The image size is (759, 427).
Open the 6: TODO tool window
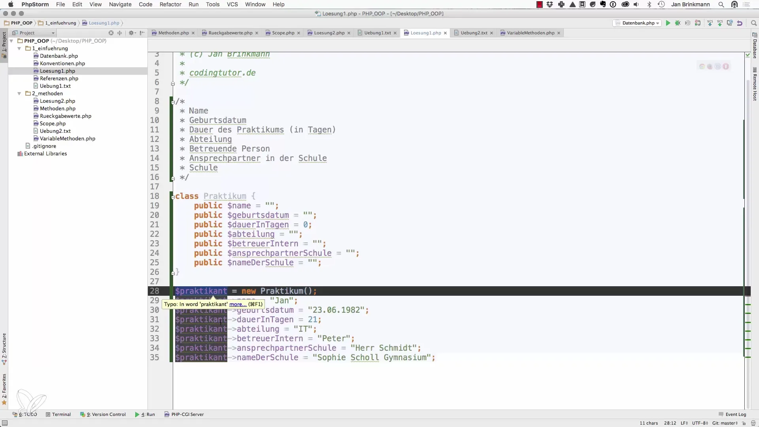[25, 414]
